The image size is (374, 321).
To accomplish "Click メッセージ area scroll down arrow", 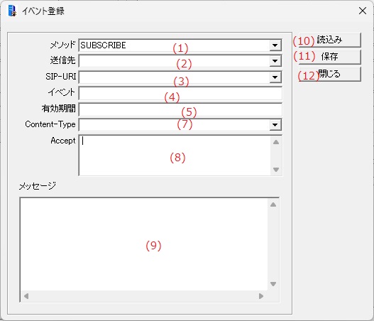I will 273,284.
